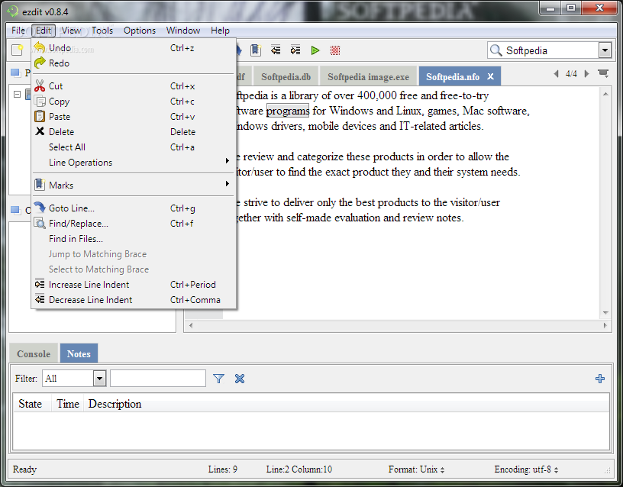Select Increase Line Indent menu item
Image resolution: width=623 pixels, height=487 pixels.
tap(134, 285)
